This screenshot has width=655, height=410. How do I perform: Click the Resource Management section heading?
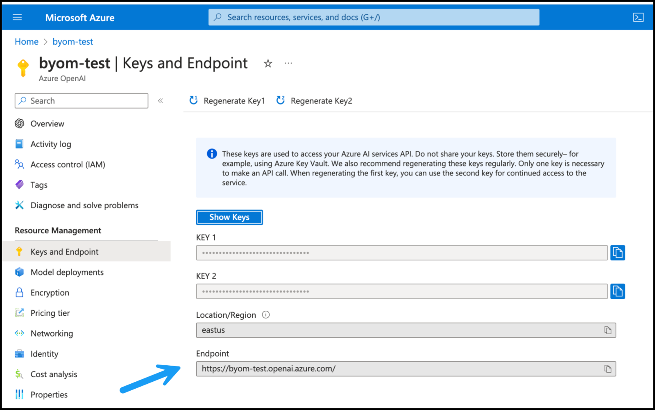click(x=58, y=230)
